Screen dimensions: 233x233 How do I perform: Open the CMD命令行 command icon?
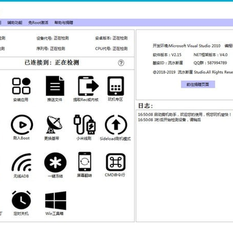coord(116,162)
